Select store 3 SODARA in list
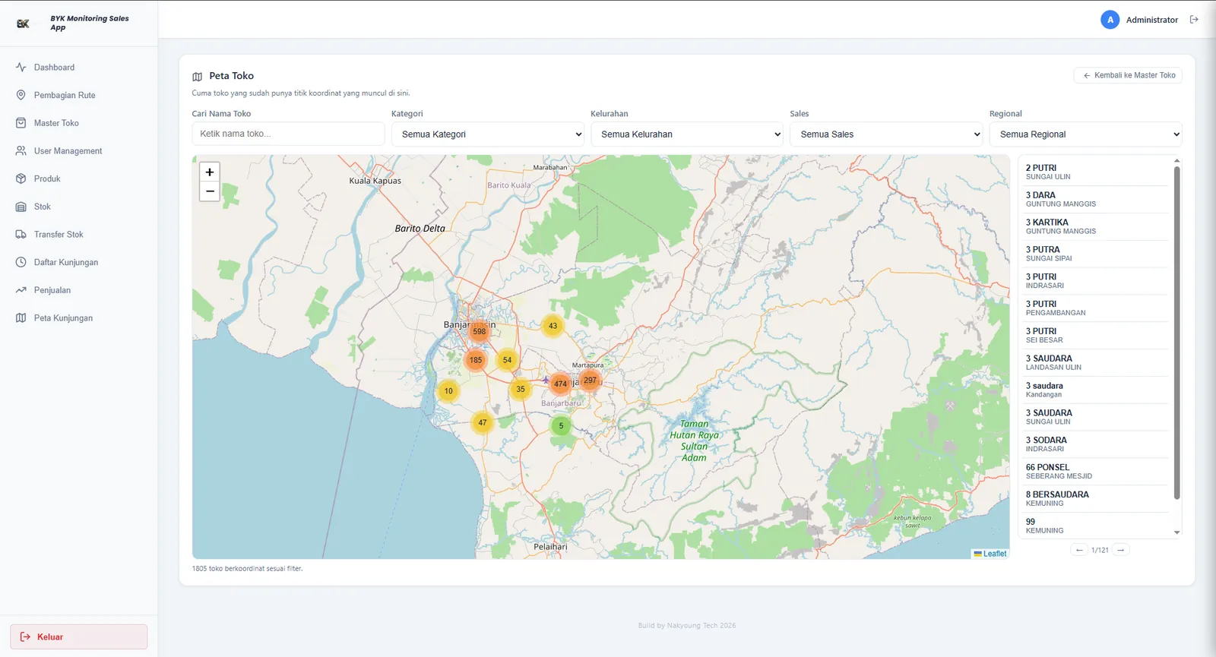The height and width of the screenshot is (657, 1216). coord(1096,444)
